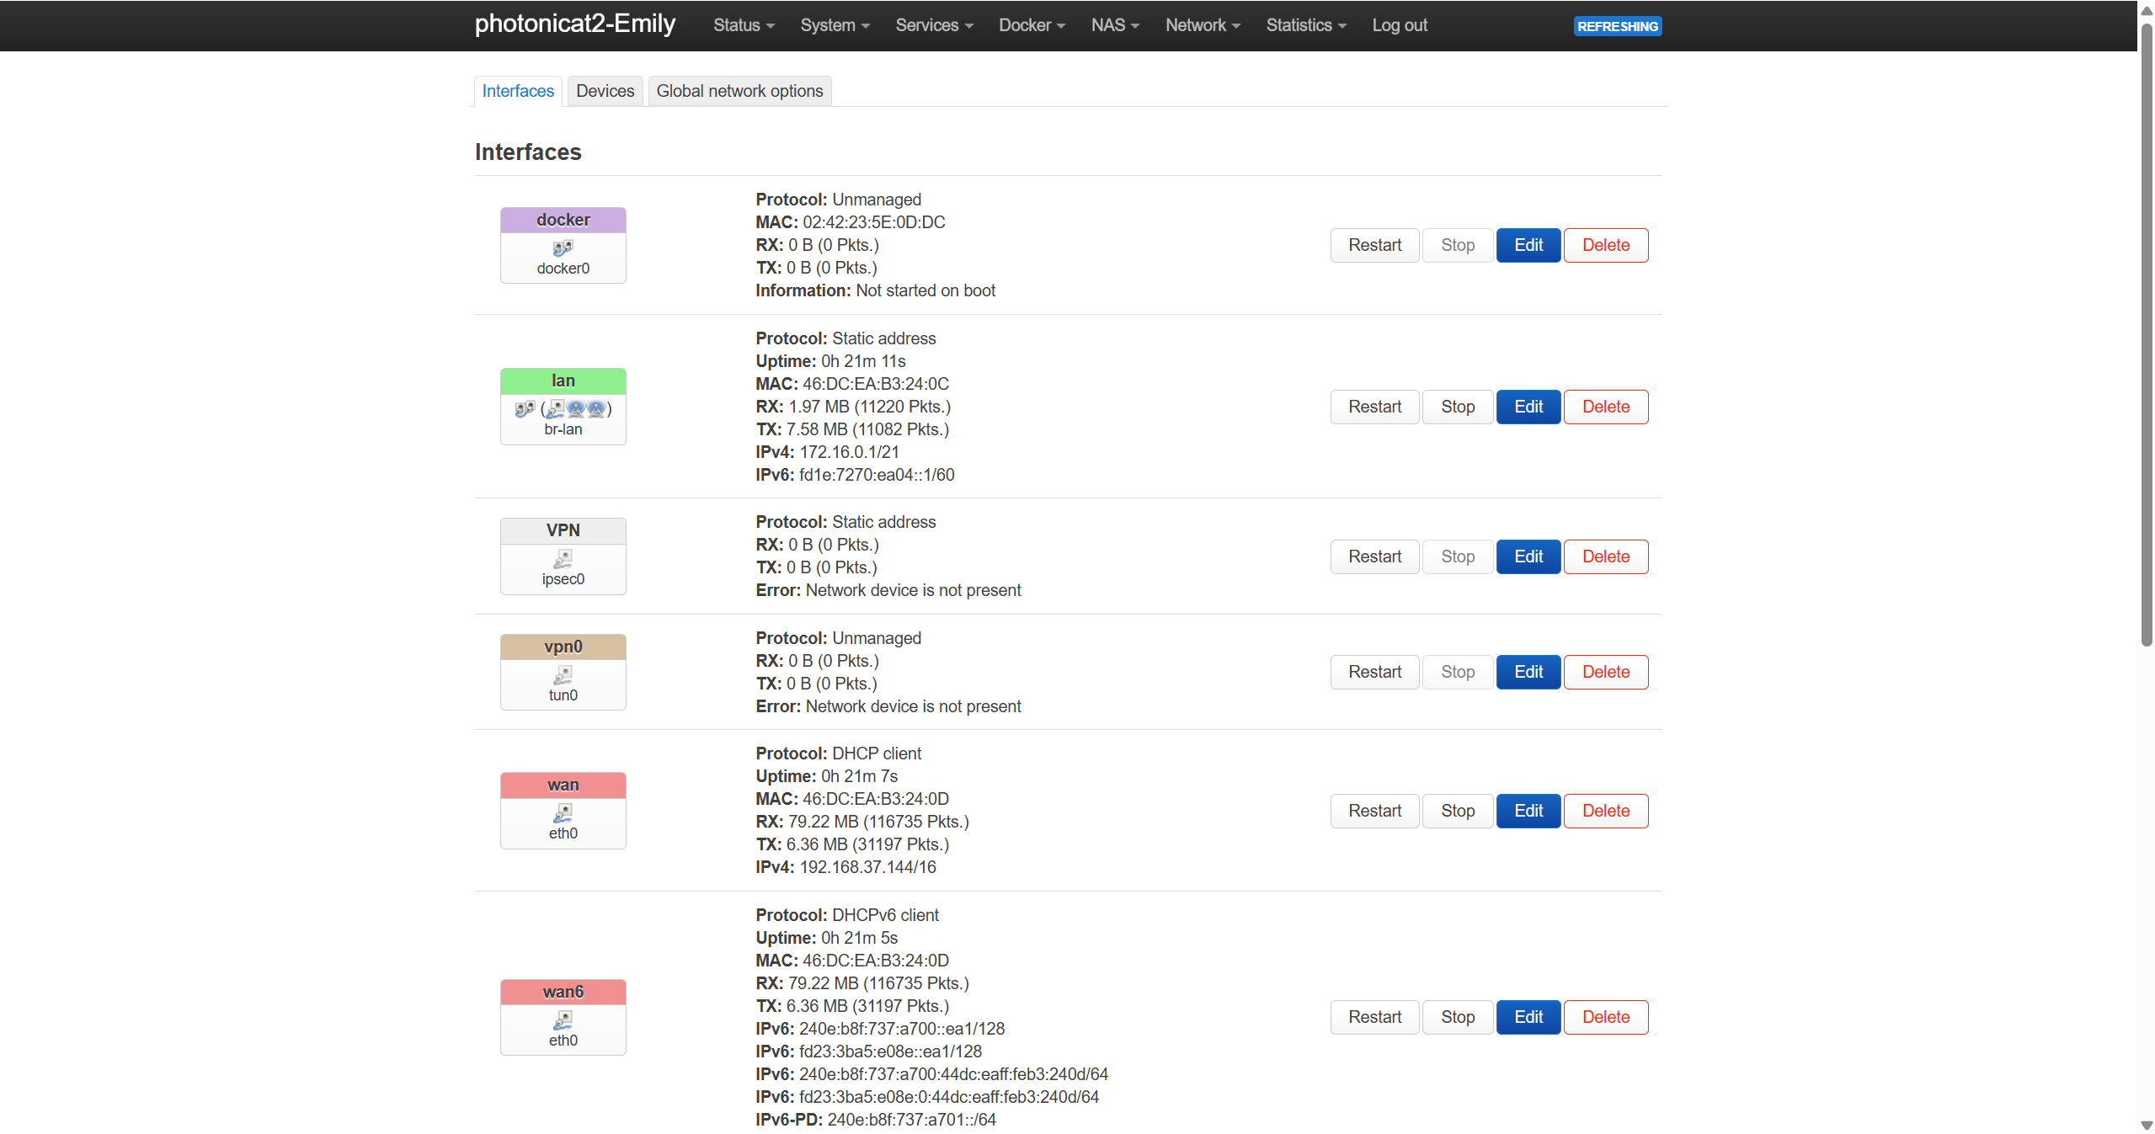Expand the Network menu
Screen dimensions: 2155x1134
1202,25
